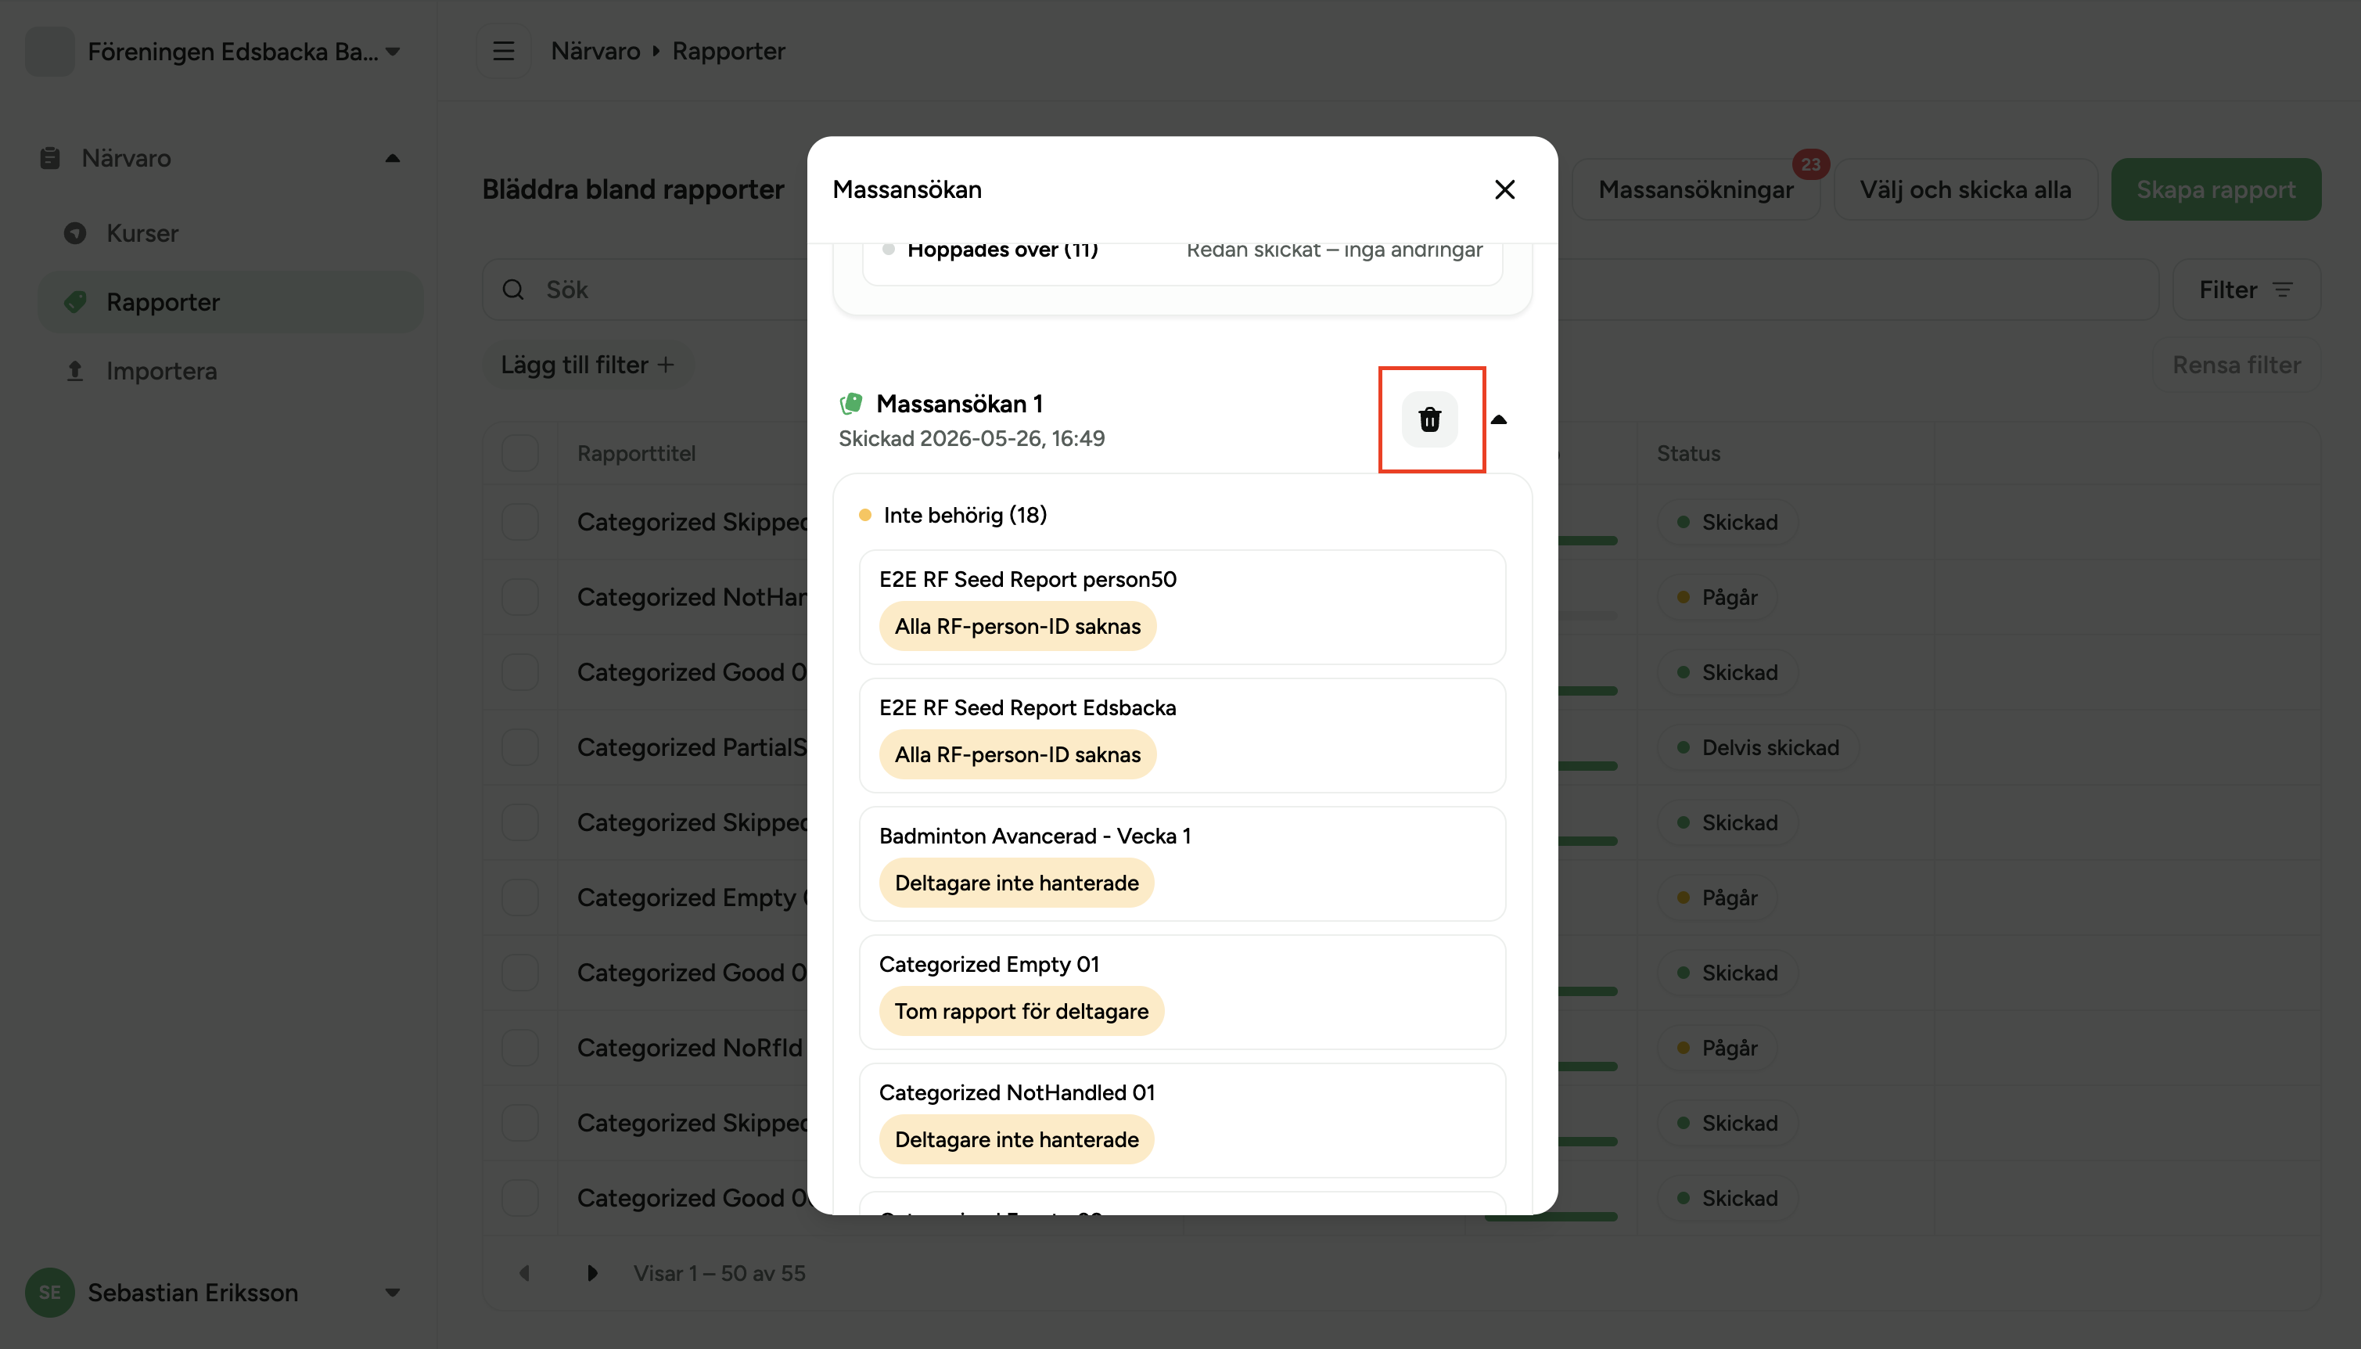This screenshot has width=2361, height=1349.
Task: Check the Categorized PartialS row checkbox
Action: (x=519, y=746)
